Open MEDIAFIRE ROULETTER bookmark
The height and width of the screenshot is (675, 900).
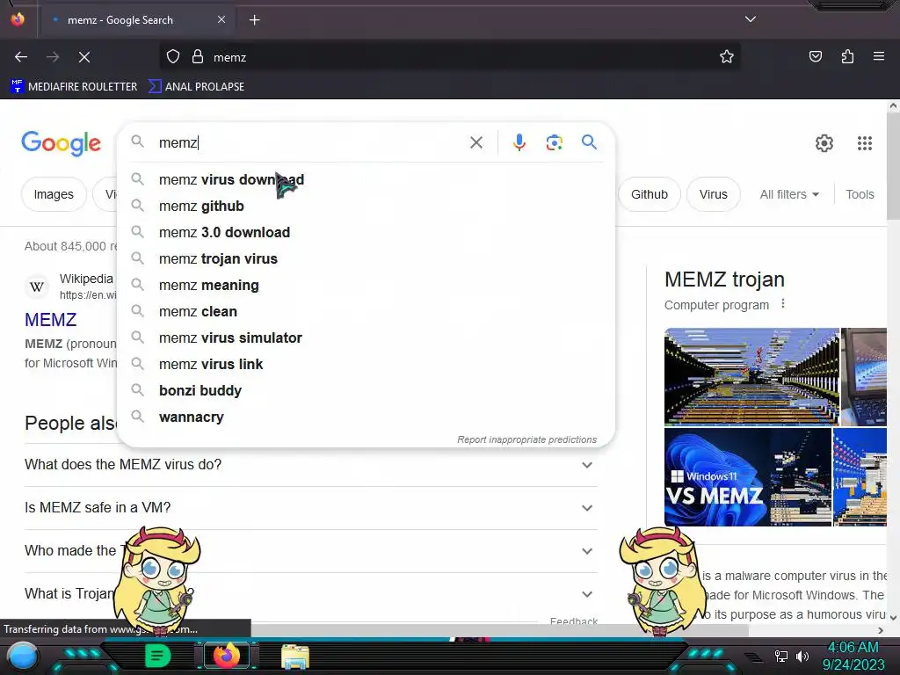[74, 87]
